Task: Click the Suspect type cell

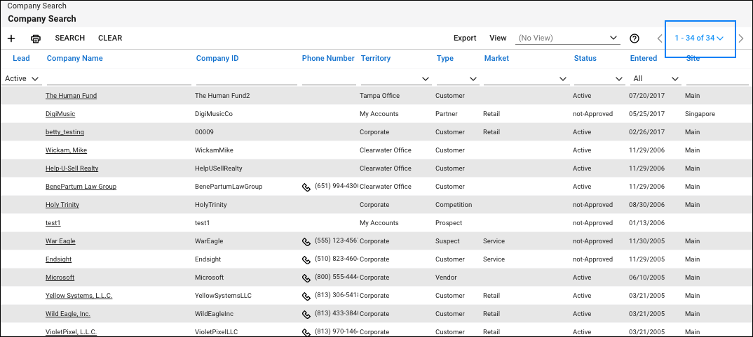Action: [447, 241]
